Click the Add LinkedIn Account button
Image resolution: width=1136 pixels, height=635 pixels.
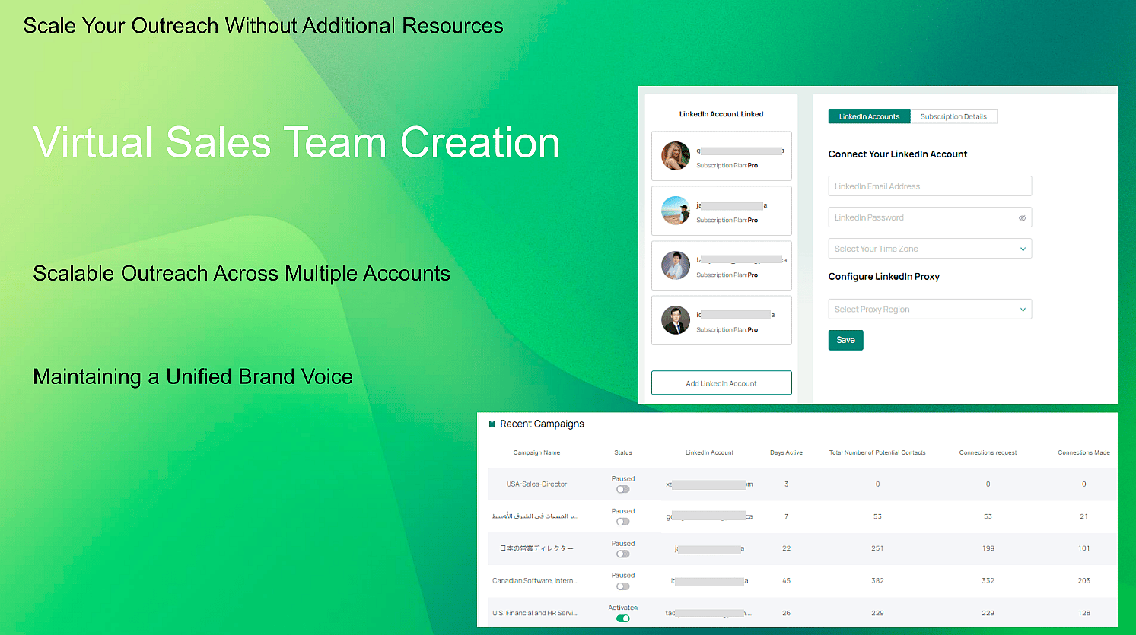click(721, 383)
